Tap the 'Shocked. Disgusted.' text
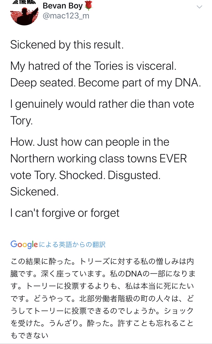This screenshot has height=344, width=212. pos(110,175)
